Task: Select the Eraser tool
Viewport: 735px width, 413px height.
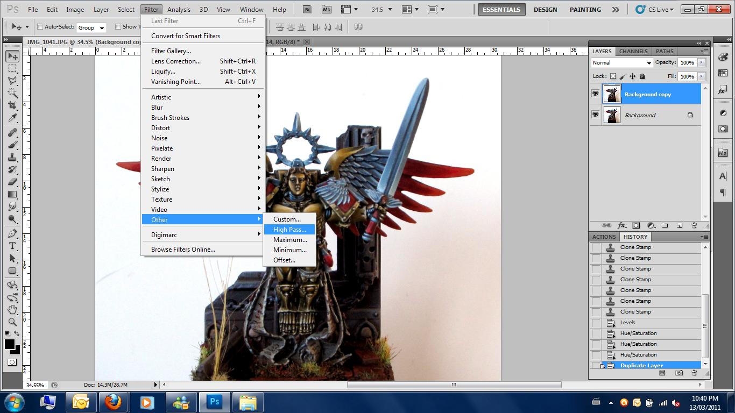Action: pyautogui.click(x=12, y=182)
